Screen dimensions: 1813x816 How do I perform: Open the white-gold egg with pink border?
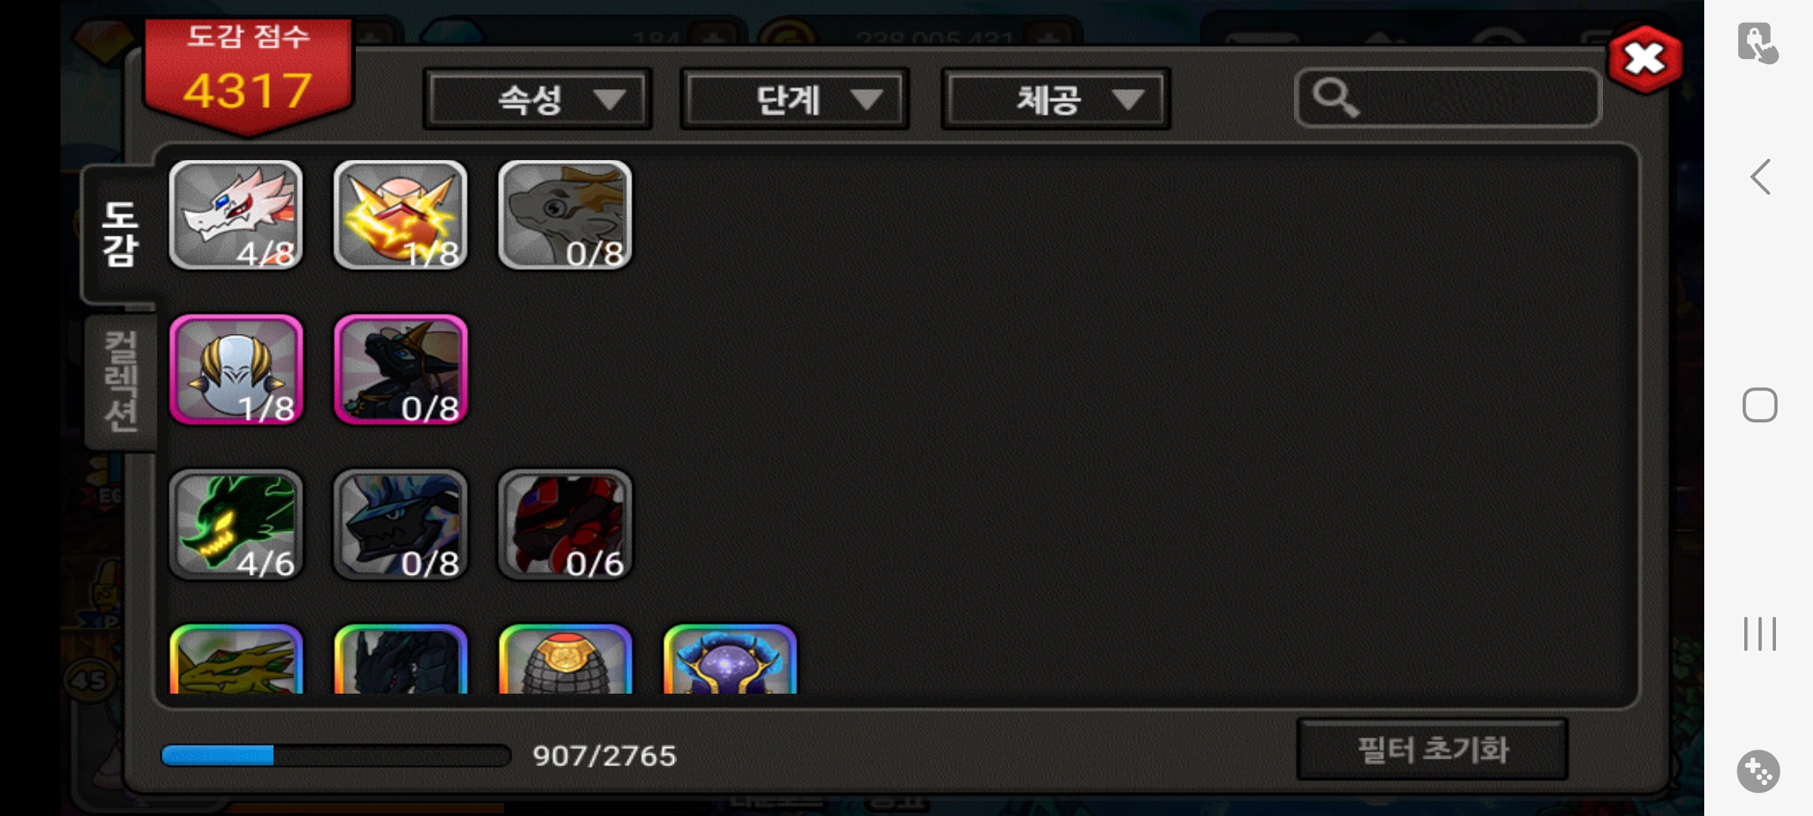pos(236,369)
